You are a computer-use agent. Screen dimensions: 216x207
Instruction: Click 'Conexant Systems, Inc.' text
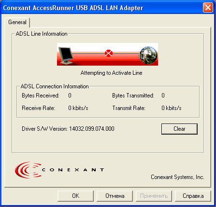coord(177,177)
